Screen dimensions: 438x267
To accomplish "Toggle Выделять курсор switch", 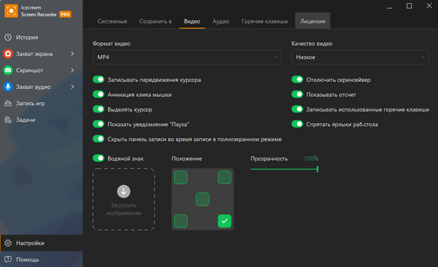I will point(99,109).
